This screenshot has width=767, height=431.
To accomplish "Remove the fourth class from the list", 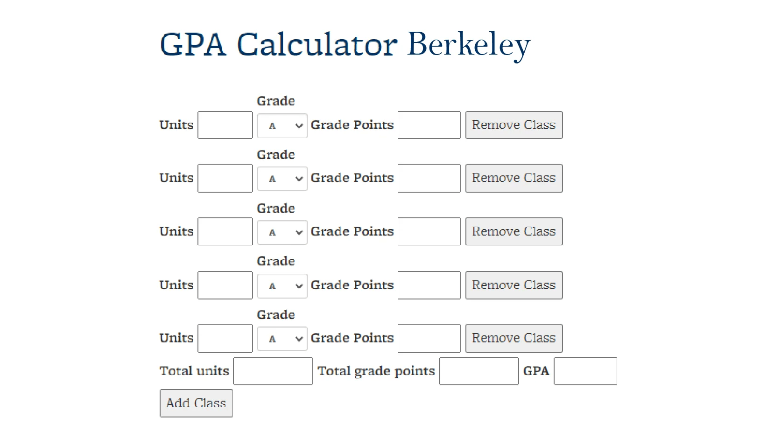I will [514, 285].
